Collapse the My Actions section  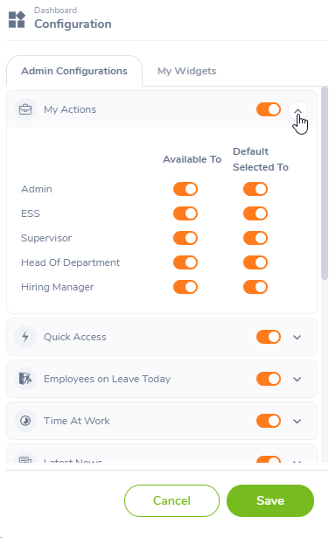click(x=297, y=110)
